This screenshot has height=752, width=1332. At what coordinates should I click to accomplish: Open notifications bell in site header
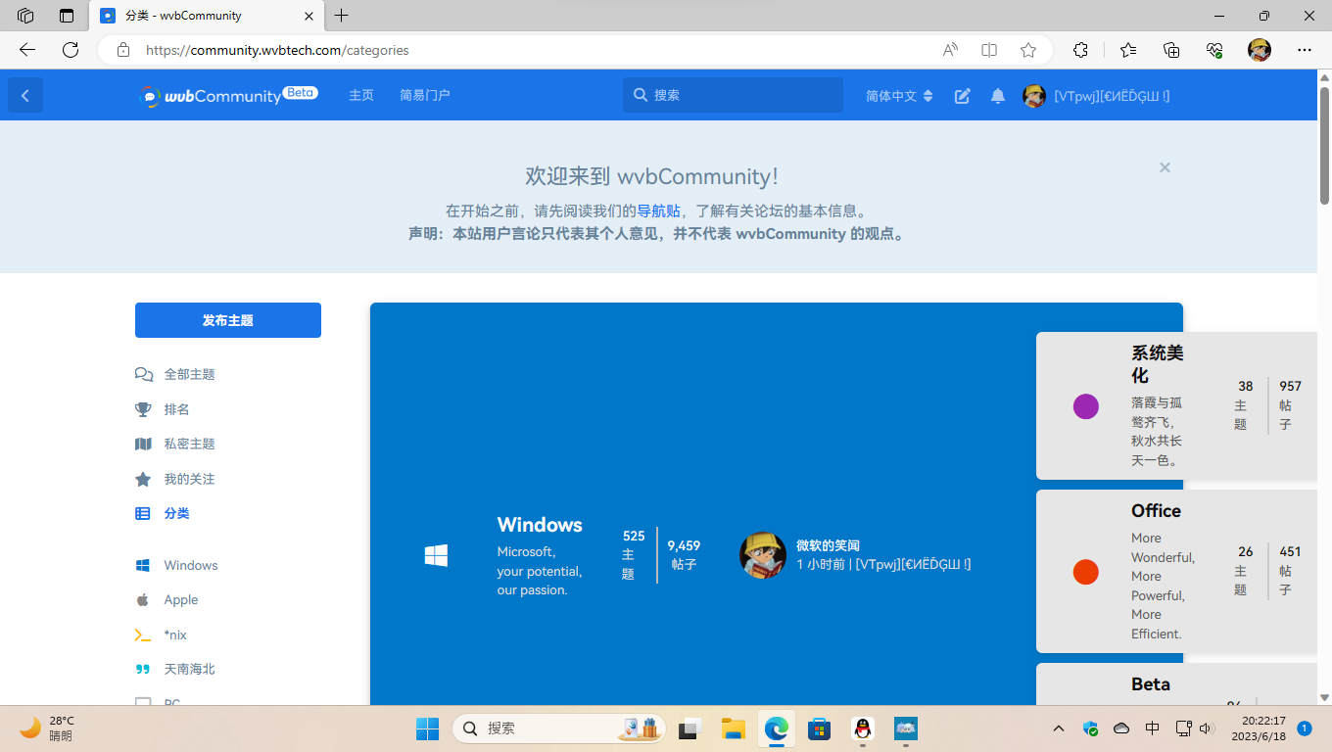click(998, 96)
